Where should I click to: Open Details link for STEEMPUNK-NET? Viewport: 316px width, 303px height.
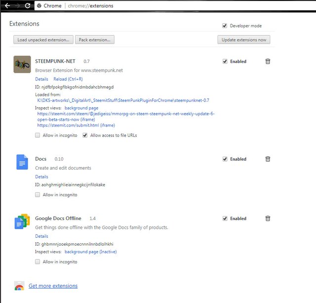[41, 79]
